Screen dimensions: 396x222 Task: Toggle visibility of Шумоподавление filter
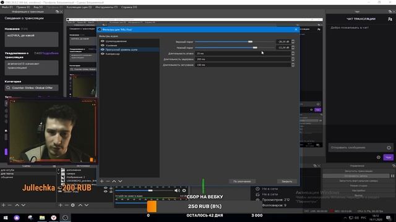[x=103, y=41]
